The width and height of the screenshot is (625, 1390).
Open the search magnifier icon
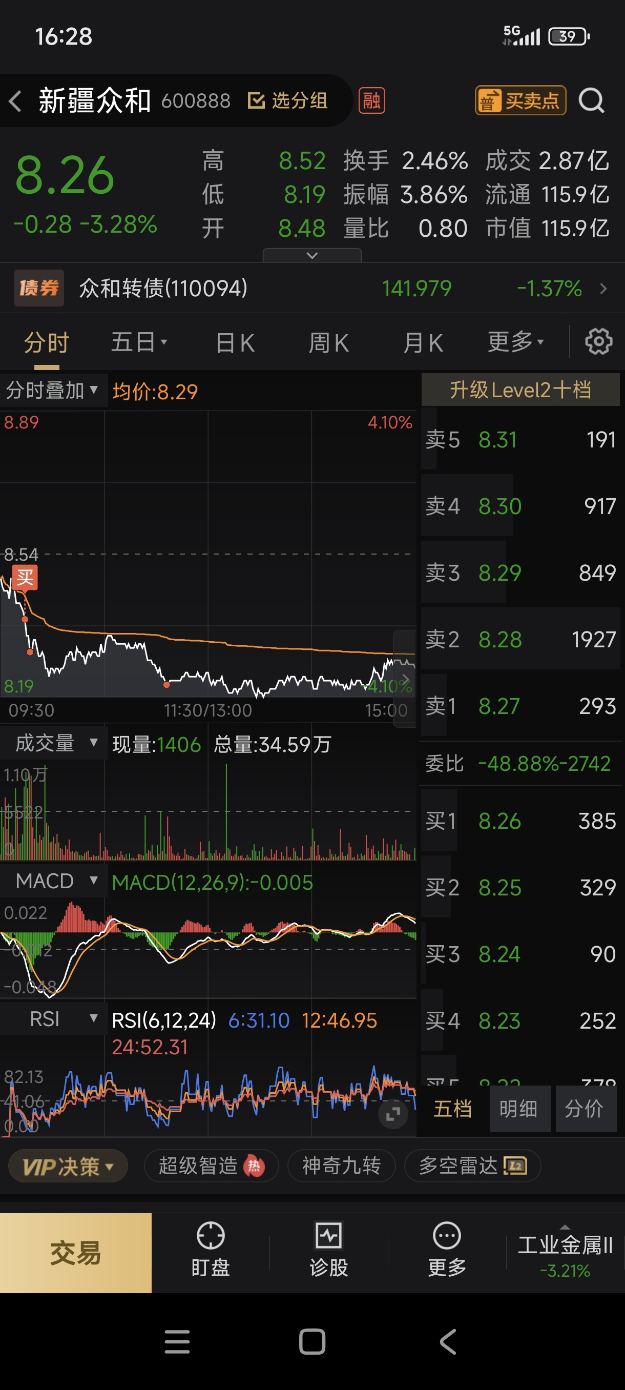click(591, 100)
